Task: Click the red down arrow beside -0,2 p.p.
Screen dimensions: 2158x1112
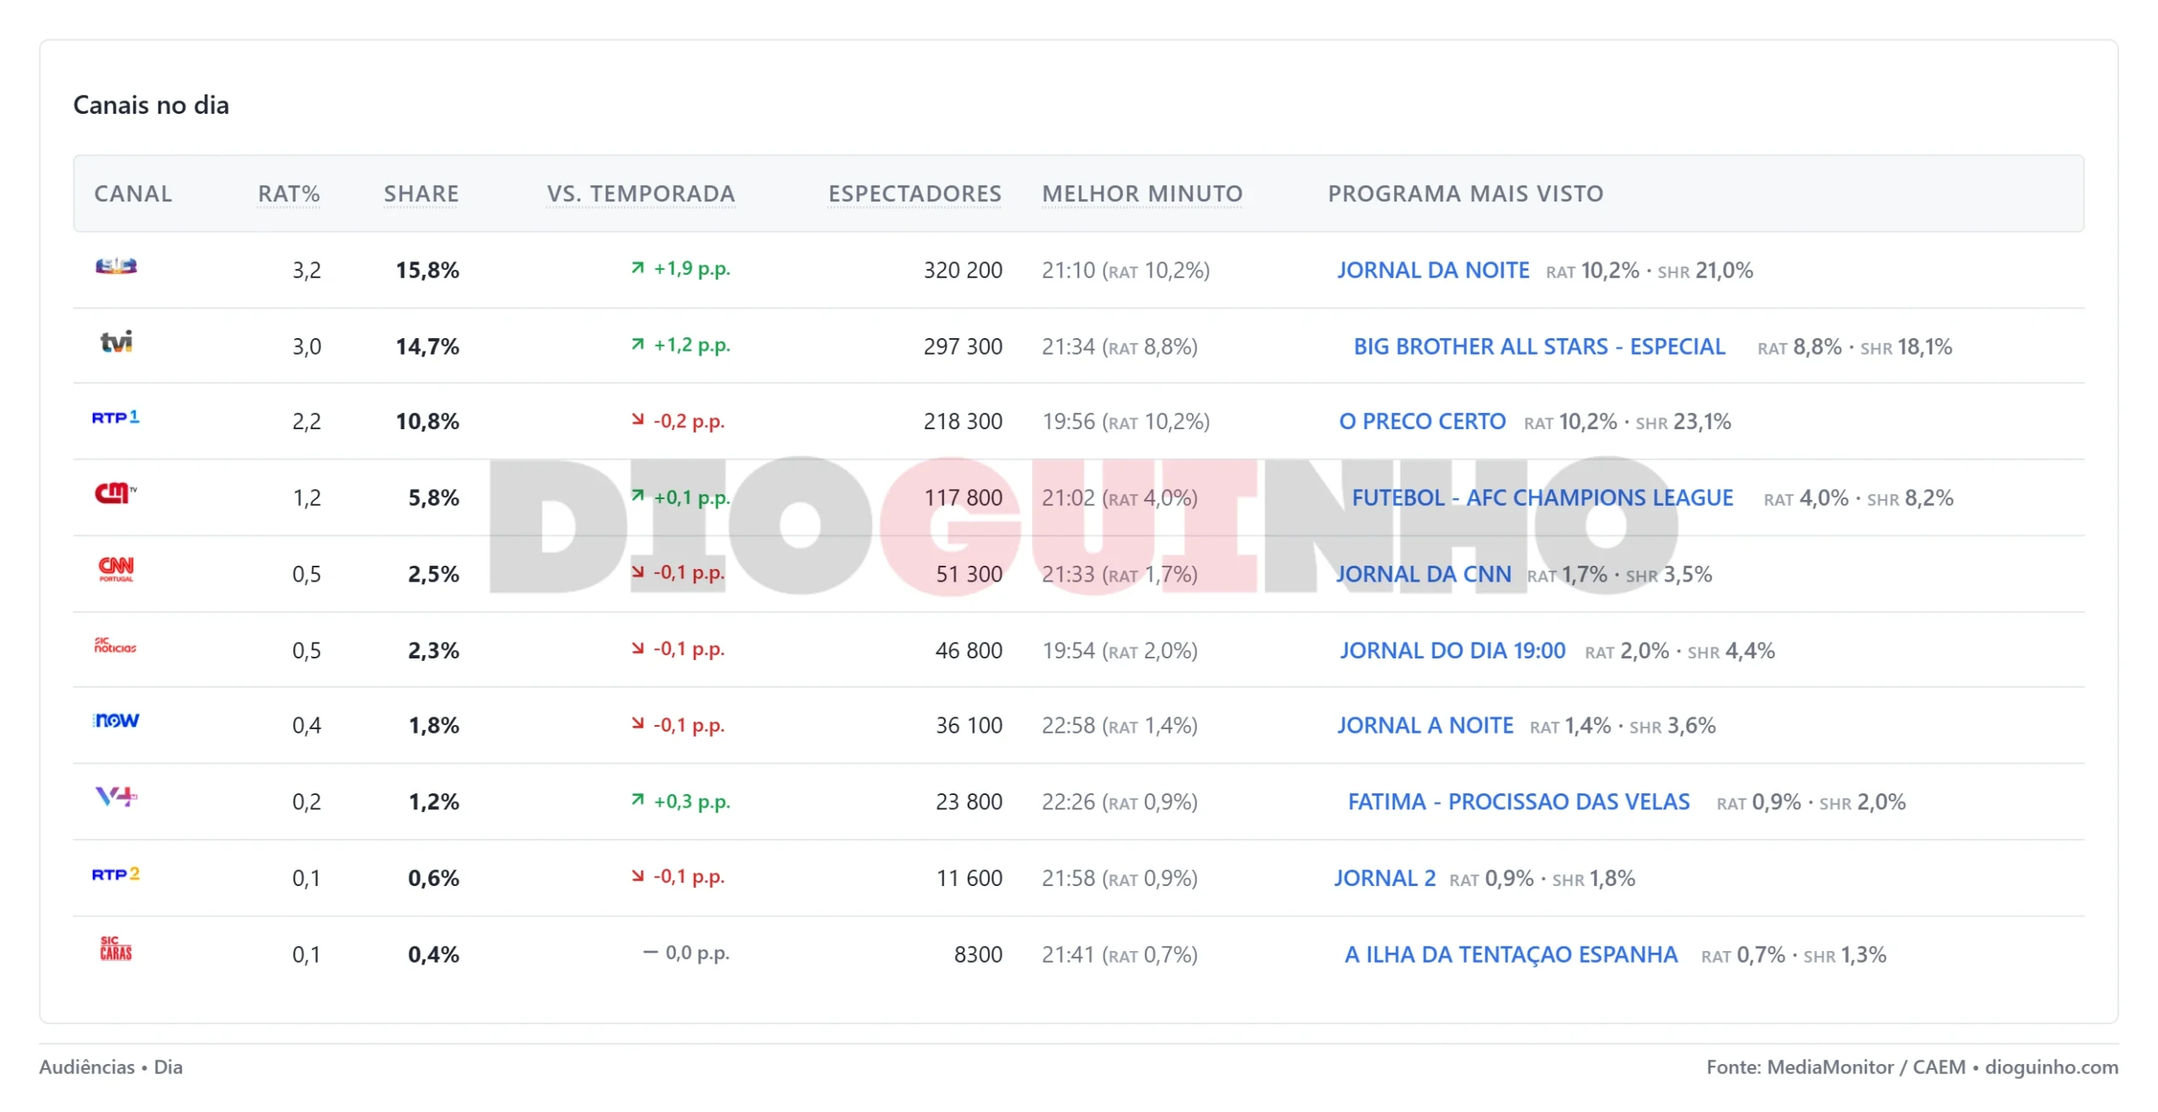Action: click(637, 419)
